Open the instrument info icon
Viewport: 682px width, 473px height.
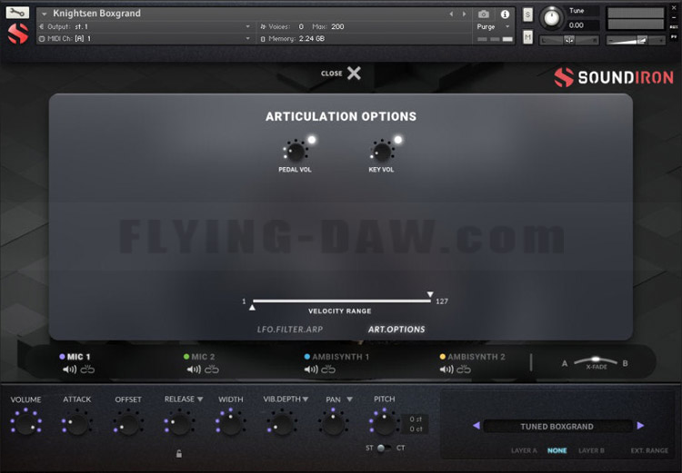pyautogui.click(x=505, y=15)
